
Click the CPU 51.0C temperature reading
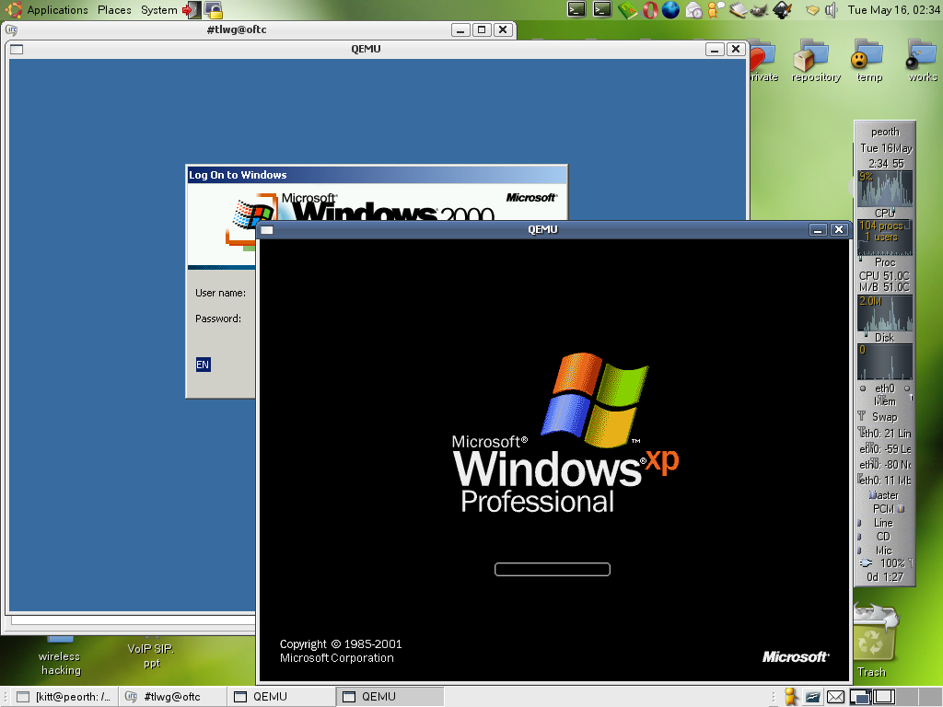point(884,275)
